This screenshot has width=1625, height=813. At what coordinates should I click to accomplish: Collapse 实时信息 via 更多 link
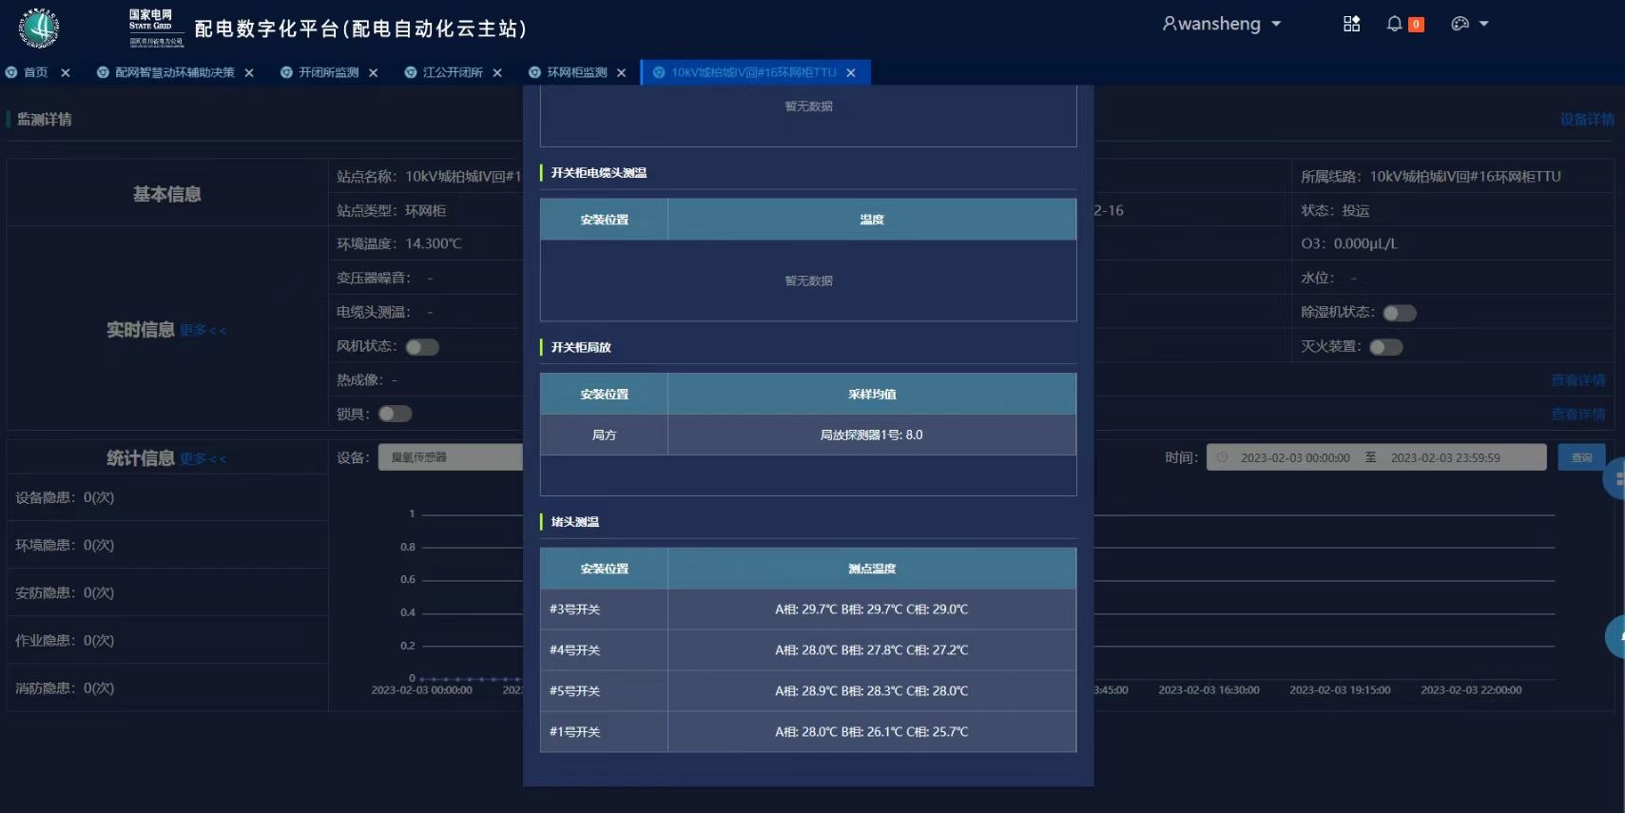coord(203,331)
